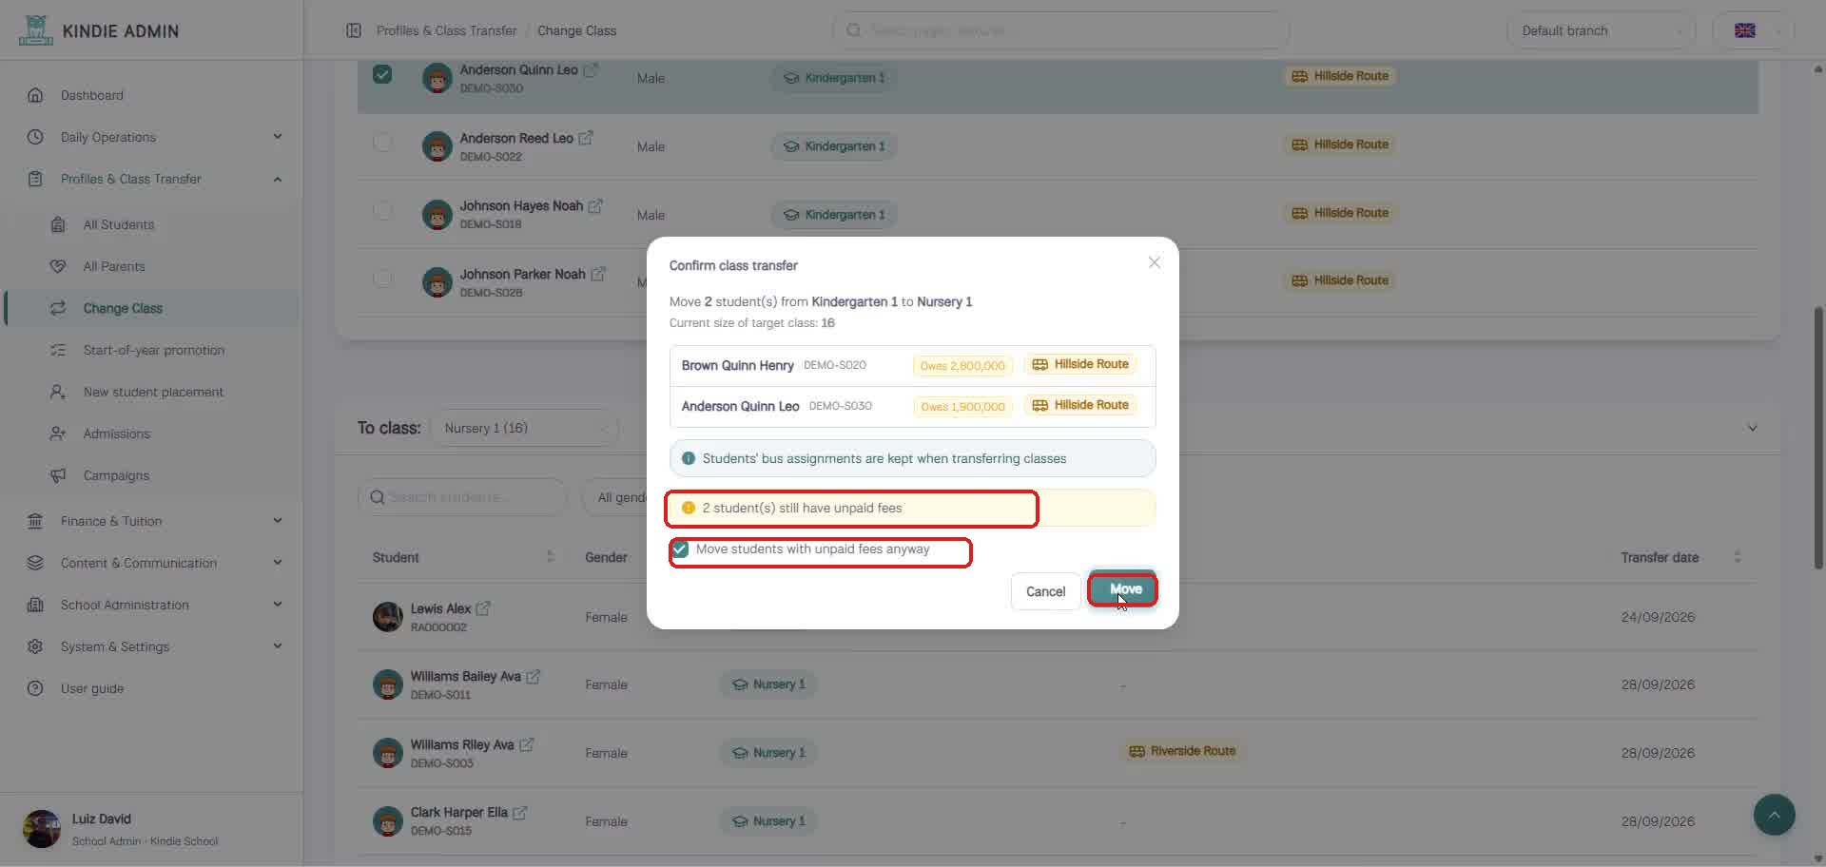Open Johnson Parker Noah profile link icon
1826x867 pixels.
[x=598, y=274]
